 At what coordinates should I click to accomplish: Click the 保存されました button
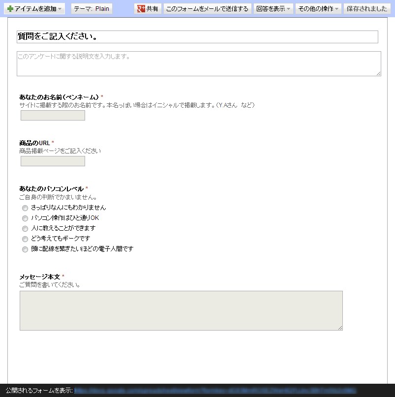coord(366,8)
